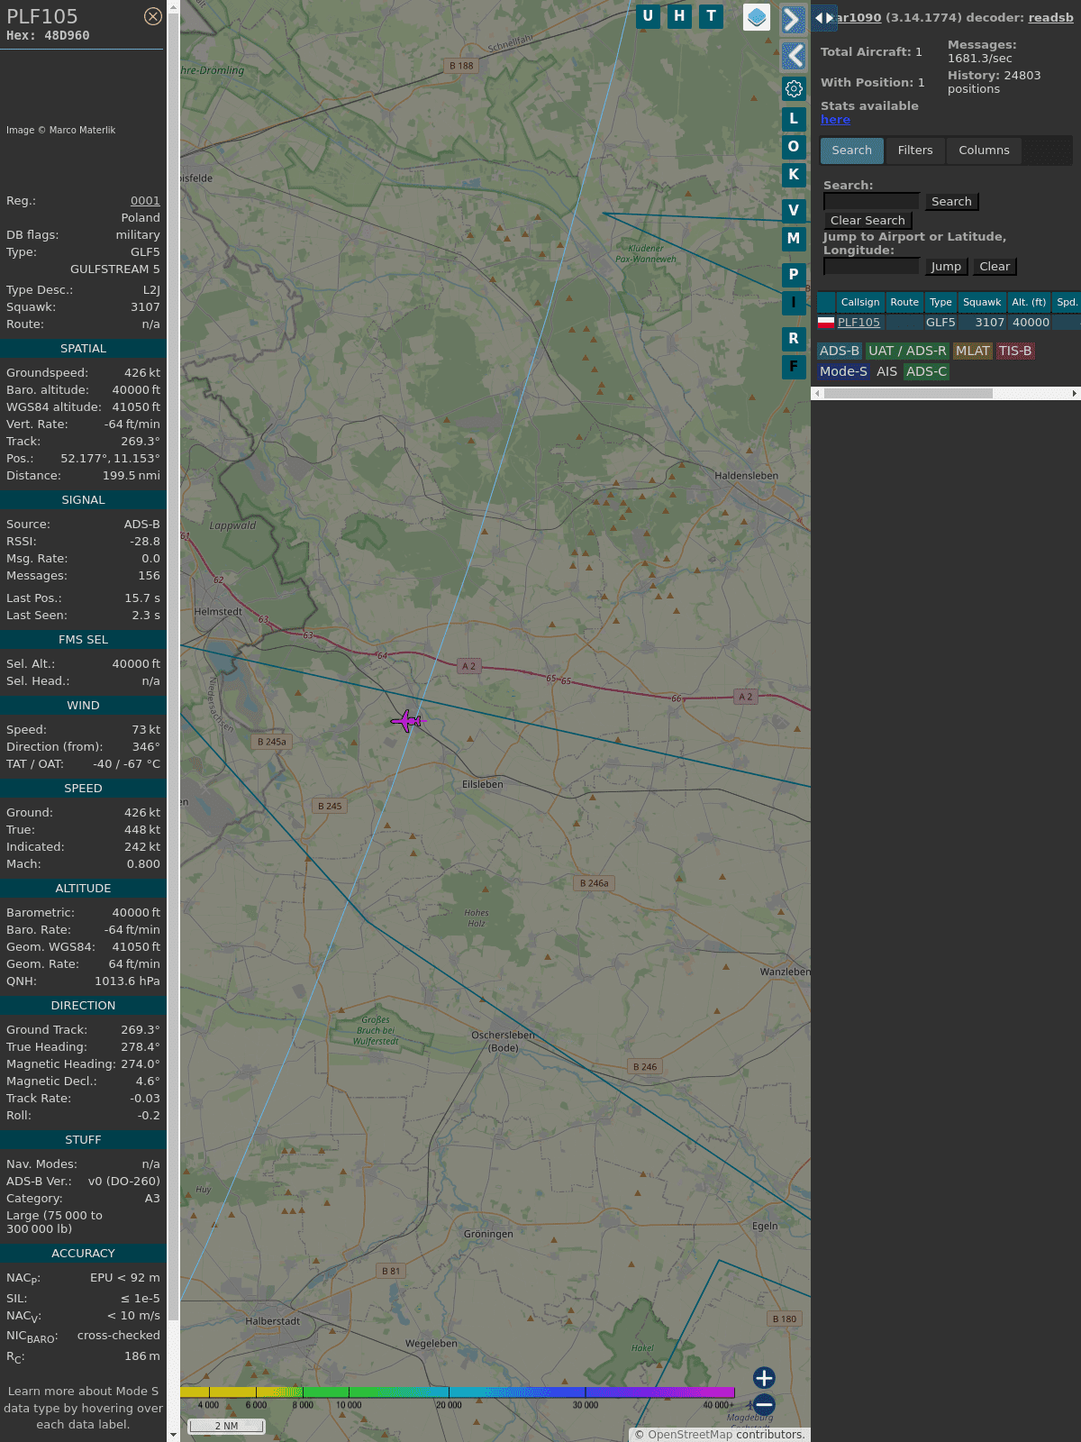The width and height of the screenshot is (1081, 1442).
Task: Click the QNH 1013.6 hPa value
Action: click(x=127, y=981)
